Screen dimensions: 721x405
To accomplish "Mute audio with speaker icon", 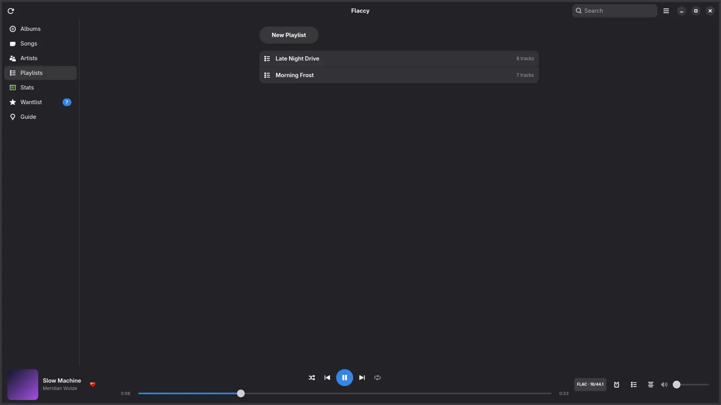I will [664, 385].
